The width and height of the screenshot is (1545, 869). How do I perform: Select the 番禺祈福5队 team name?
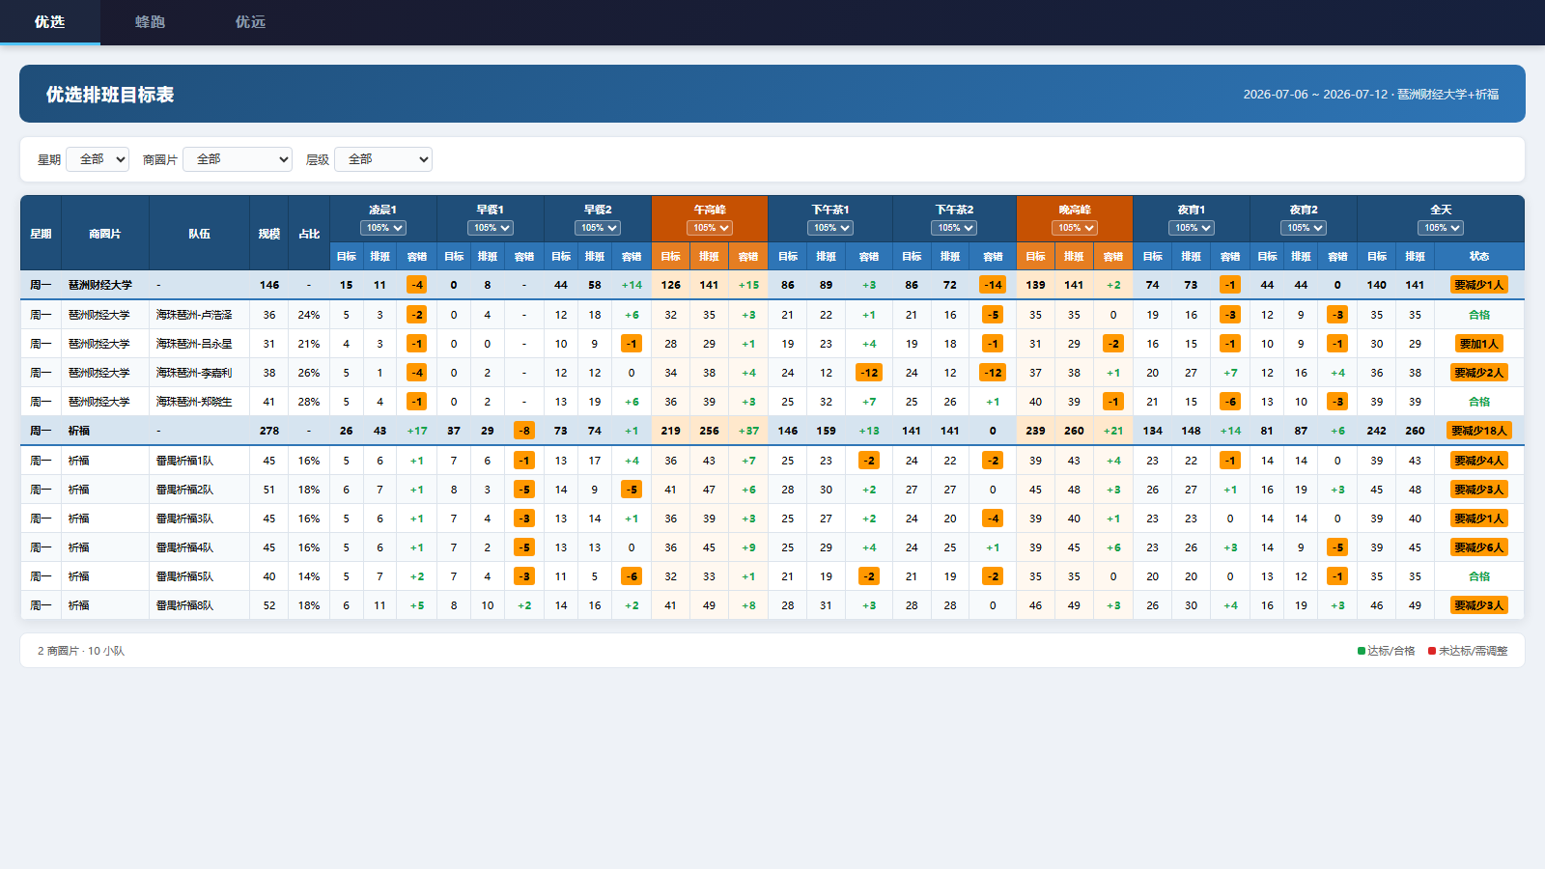pos(184,576)
